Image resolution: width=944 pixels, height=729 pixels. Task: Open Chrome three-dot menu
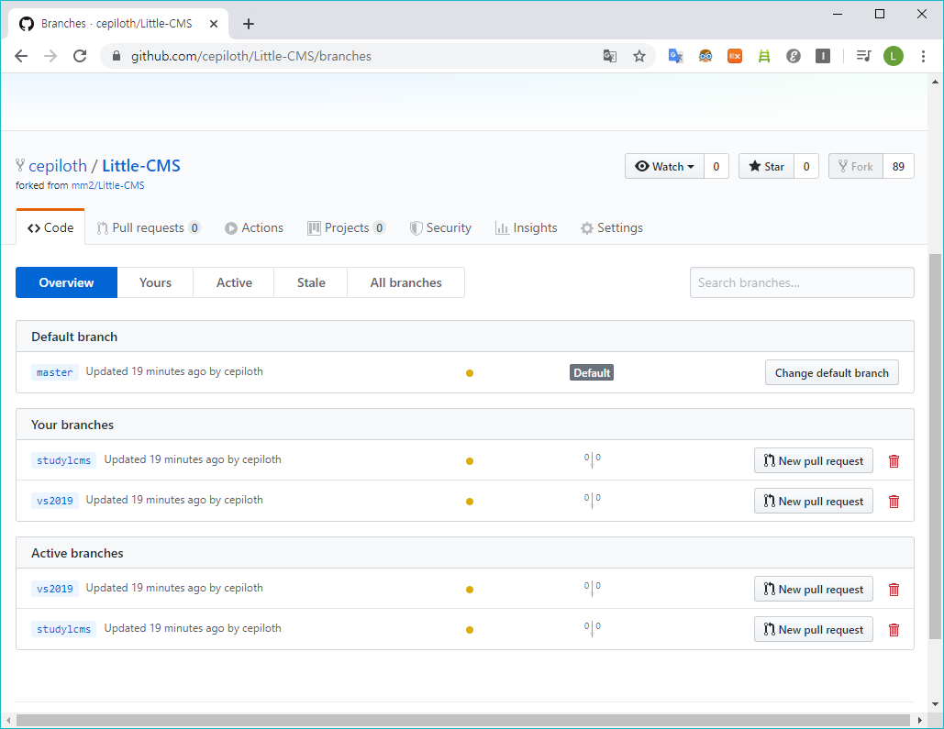click(x=923, y=56)
